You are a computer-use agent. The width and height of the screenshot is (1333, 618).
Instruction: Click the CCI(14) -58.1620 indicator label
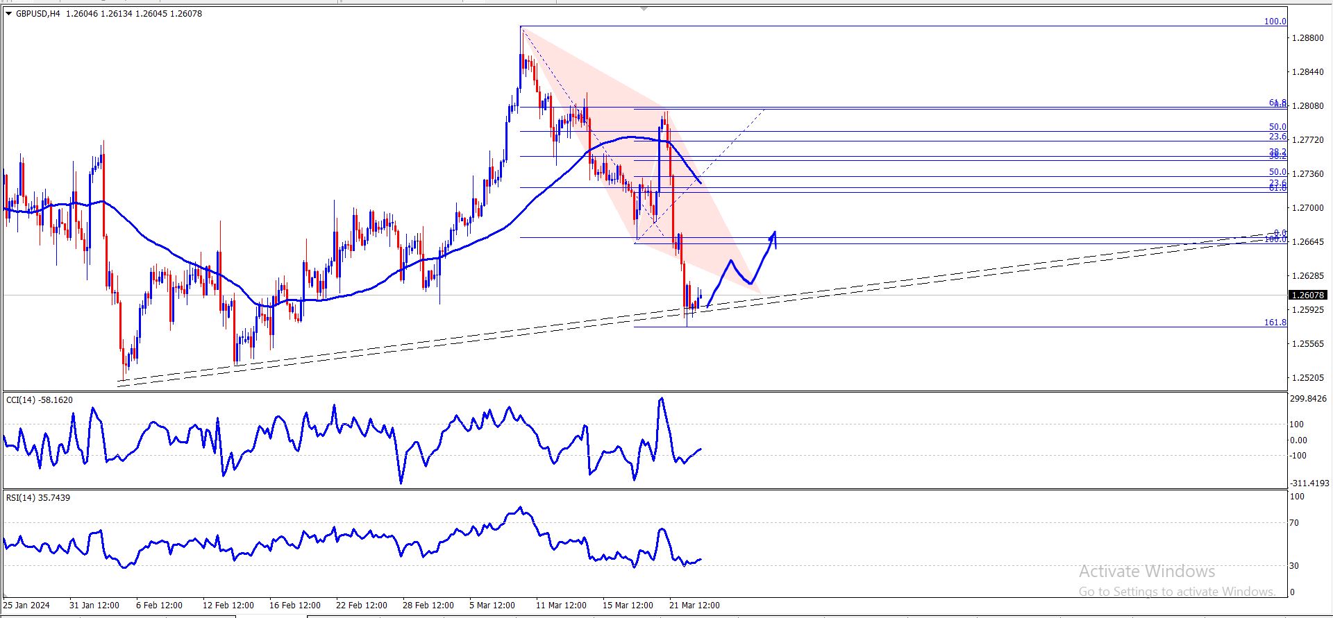(40, 400)
